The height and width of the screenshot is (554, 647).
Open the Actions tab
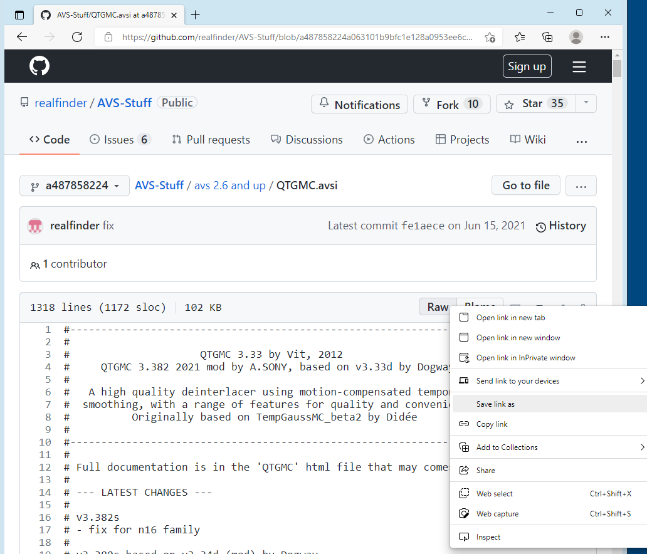click(389, 140)
